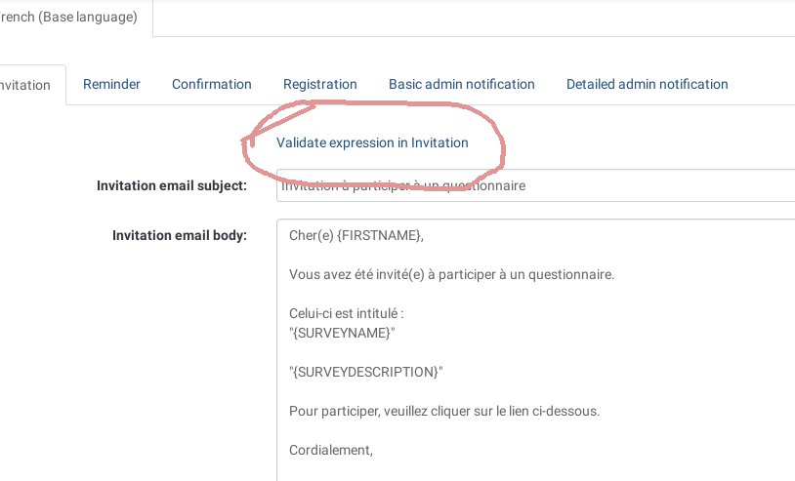
Task: Click the Invitation email body label
Action: [180, 235]
